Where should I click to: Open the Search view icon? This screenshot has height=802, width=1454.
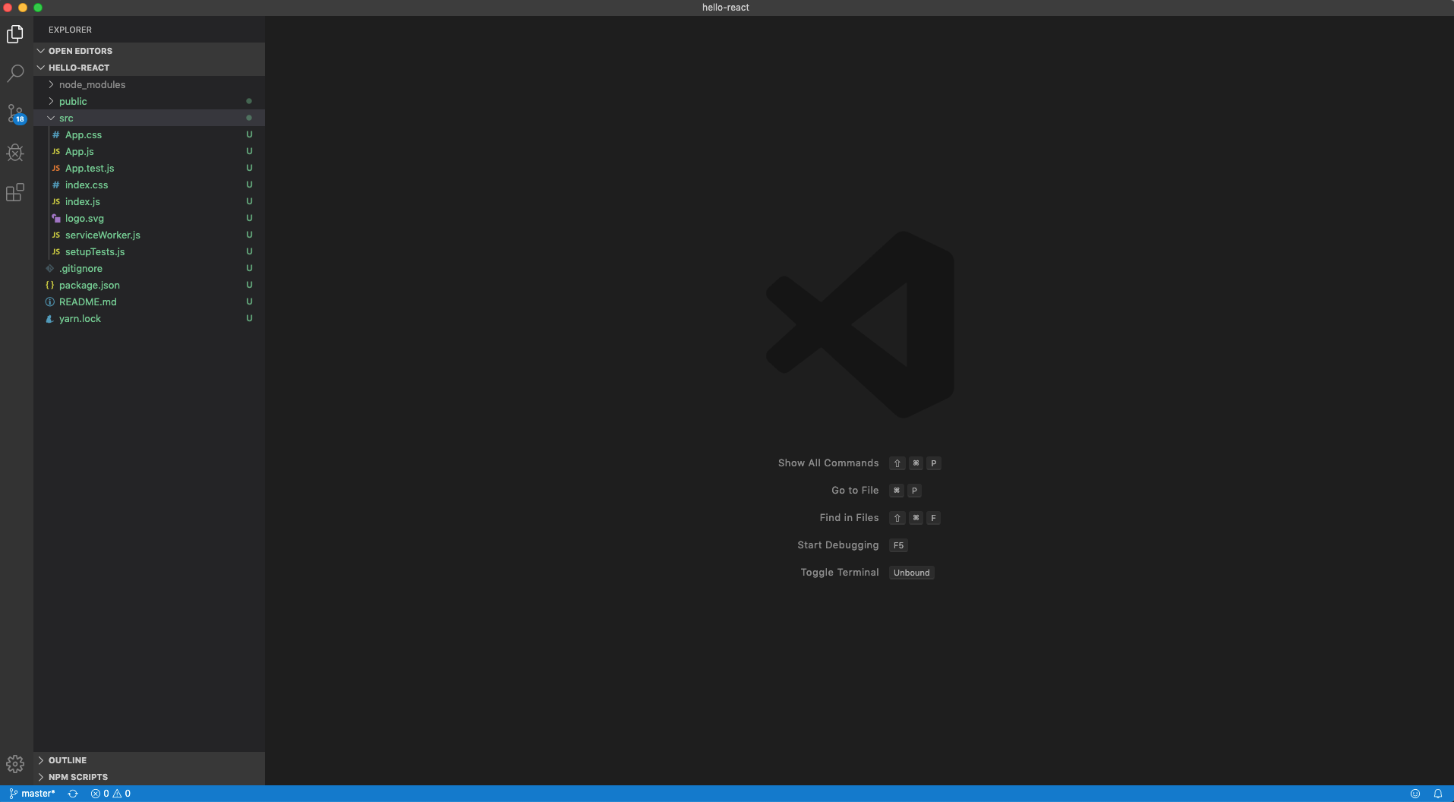(15, 74)
